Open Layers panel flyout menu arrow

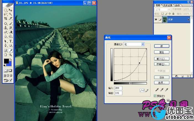192,5
